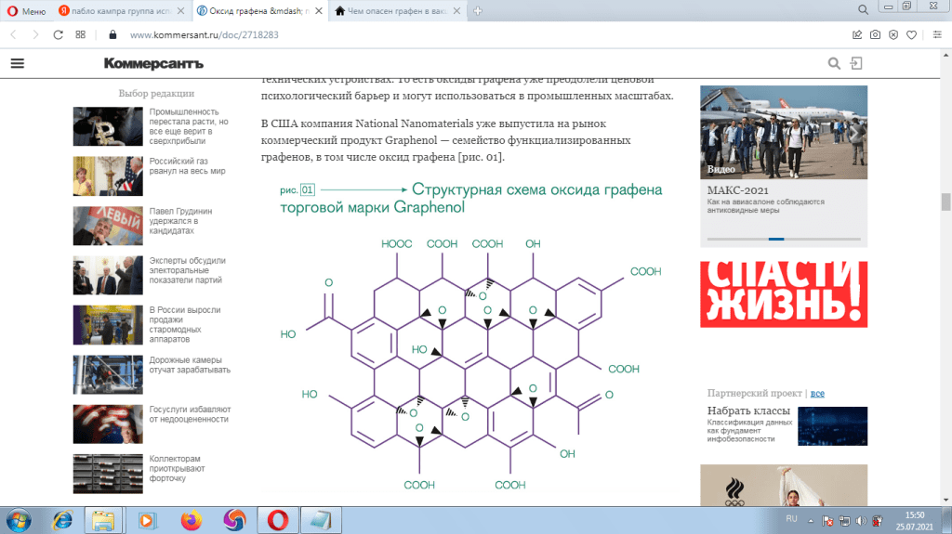Switch to Opera in the taskbar
This screenshot has width=952, height=534.
(x=277, y=521)
